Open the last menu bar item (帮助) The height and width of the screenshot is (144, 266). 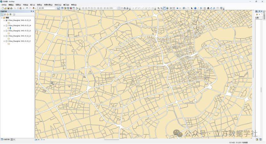(x=74, y=5)
